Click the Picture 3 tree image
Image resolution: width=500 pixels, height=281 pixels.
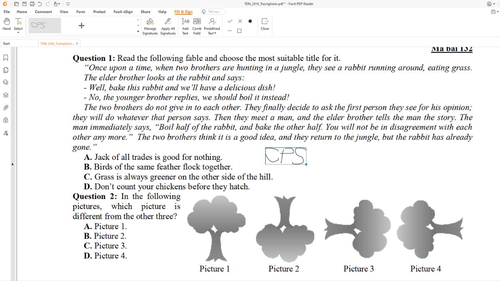358,229
